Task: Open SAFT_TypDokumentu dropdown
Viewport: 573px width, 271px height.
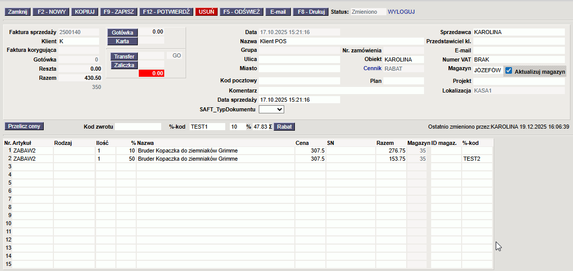Action: (x=271, y=109)
